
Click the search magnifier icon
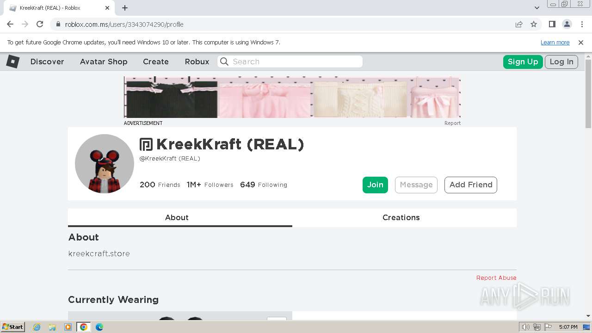pyautogui.click(x=224, y=62)
